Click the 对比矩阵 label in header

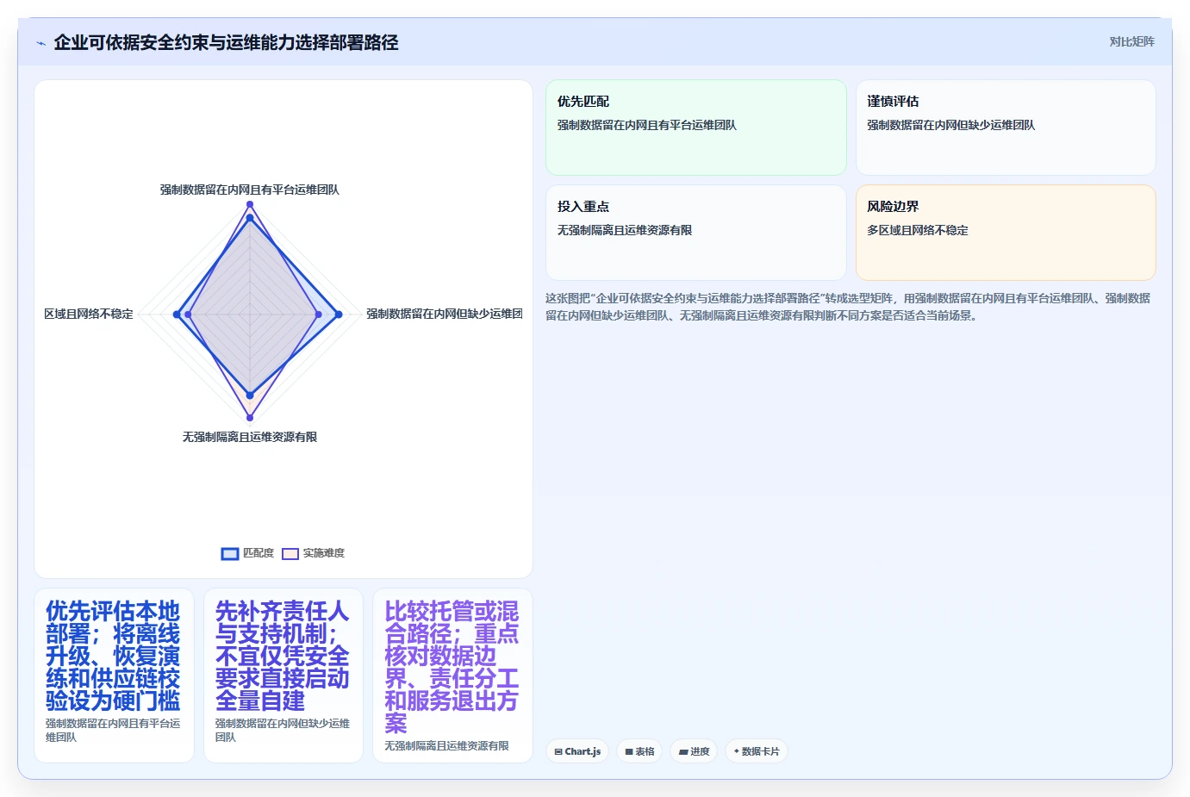pyautogui.click(x=1131, y=41)
